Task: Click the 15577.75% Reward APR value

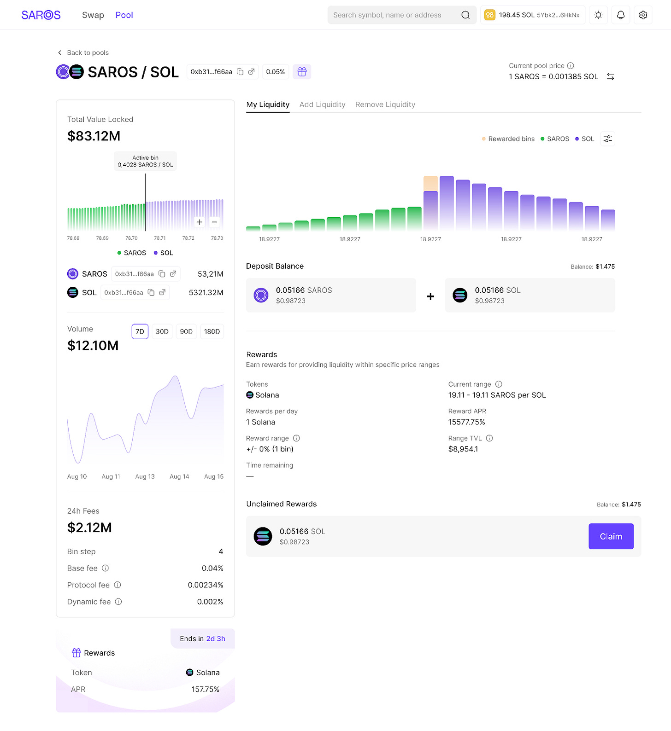Action: click(x=467, y=422)
